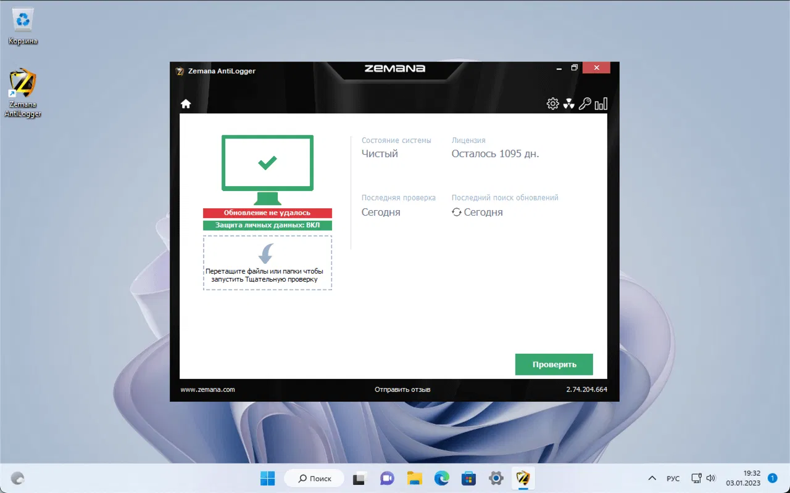Click the Осталось 1095 дн. license text
This screenshot has height=493, width=790.
tap(496, 154)
